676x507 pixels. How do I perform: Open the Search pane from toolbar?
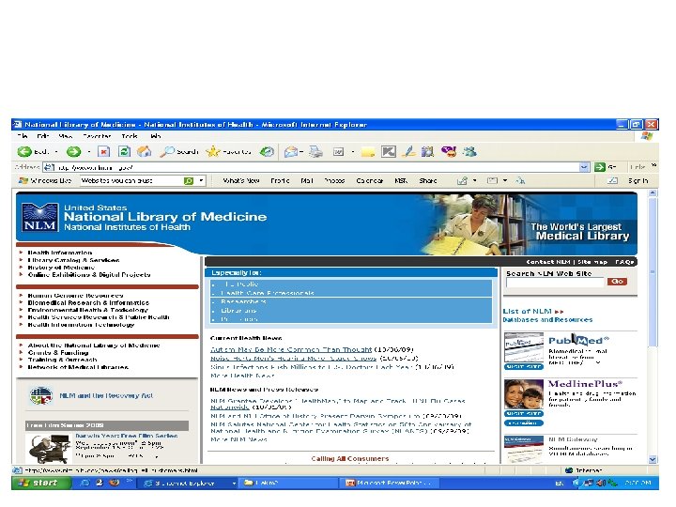click(179, 152)
